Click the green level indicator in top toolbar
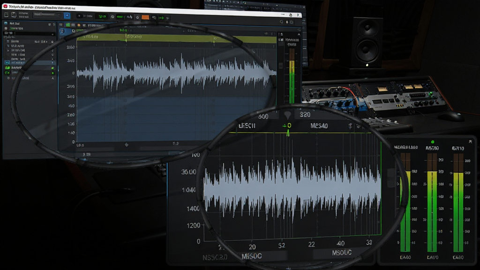480x270 pixels. [x=120, y=17]
